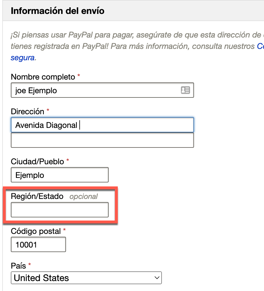The image size is (264, 291).
Task: Click the chevron arrow of the País selector
Action: pos(157,278)
